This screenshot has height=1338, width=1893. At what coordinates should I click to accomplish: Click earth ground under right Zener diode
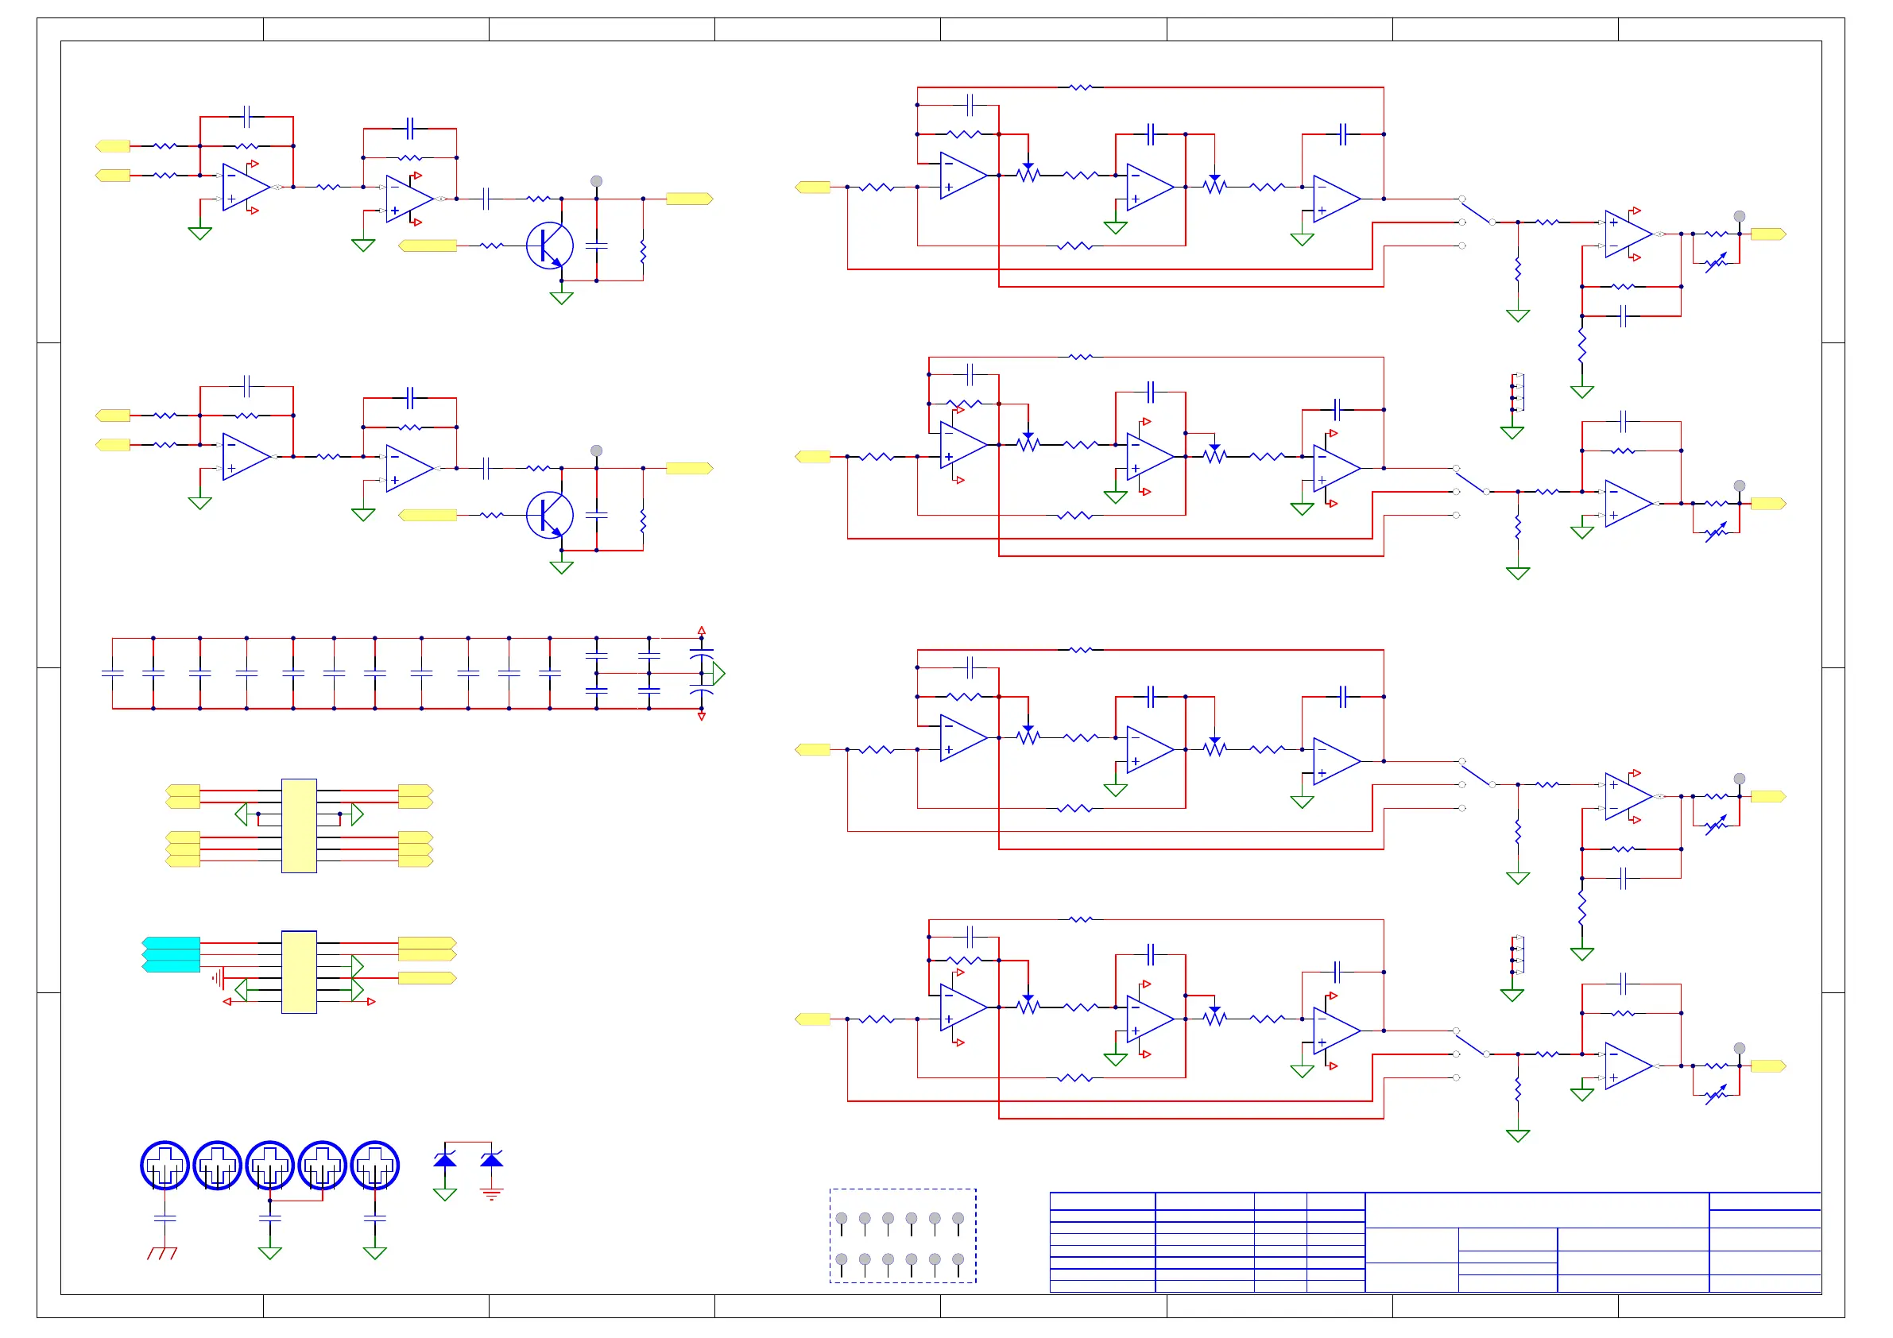pyautogui.click(x=491, y=1194)
